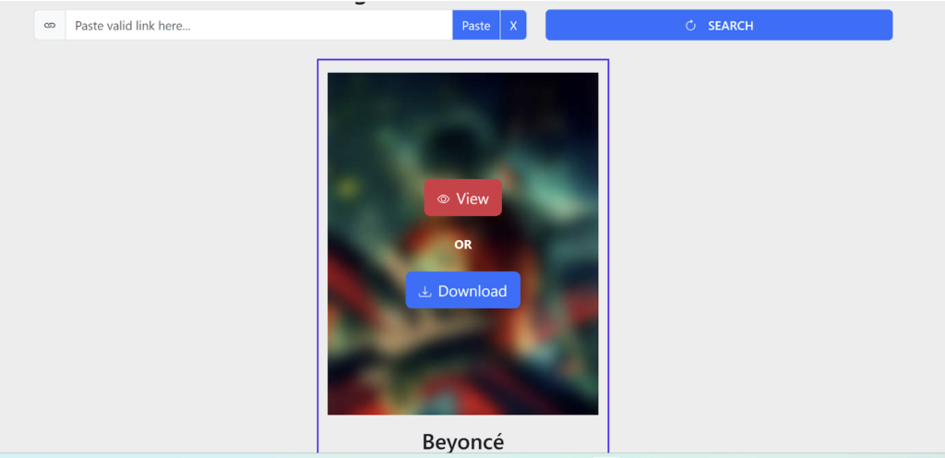Click the Paste button
Image resolution: width=945 pixels, height=458 pixels.
pyautogui.click(x=476, y=25)
